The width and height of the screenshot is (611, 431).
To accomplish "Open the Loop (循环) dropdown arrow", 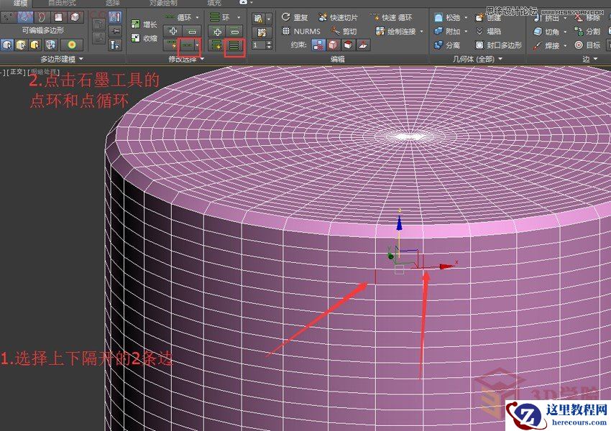I will (x=197, y=18).
